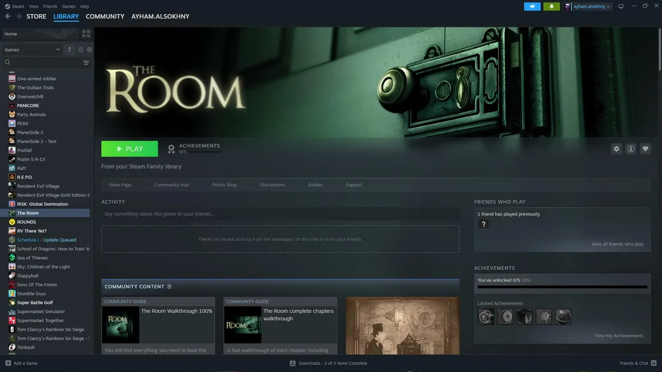Switch to the STORE tab
This screenshot has width=662, height=372.
pos(36,17)
